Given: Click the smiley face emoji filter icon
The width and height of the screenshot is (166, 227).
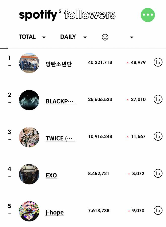Looking at the screenshot, I should coord(104,37).
